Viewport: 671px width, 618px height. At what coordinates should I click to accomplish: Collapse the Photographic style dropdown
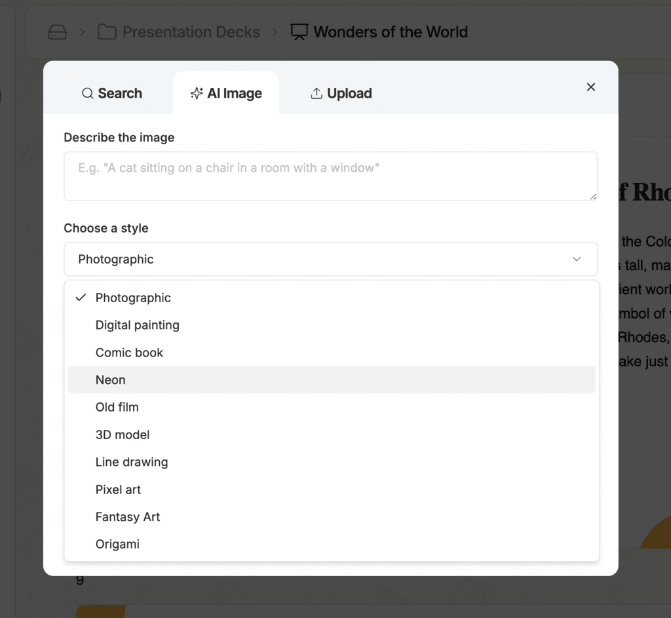(x=331, y=260)
